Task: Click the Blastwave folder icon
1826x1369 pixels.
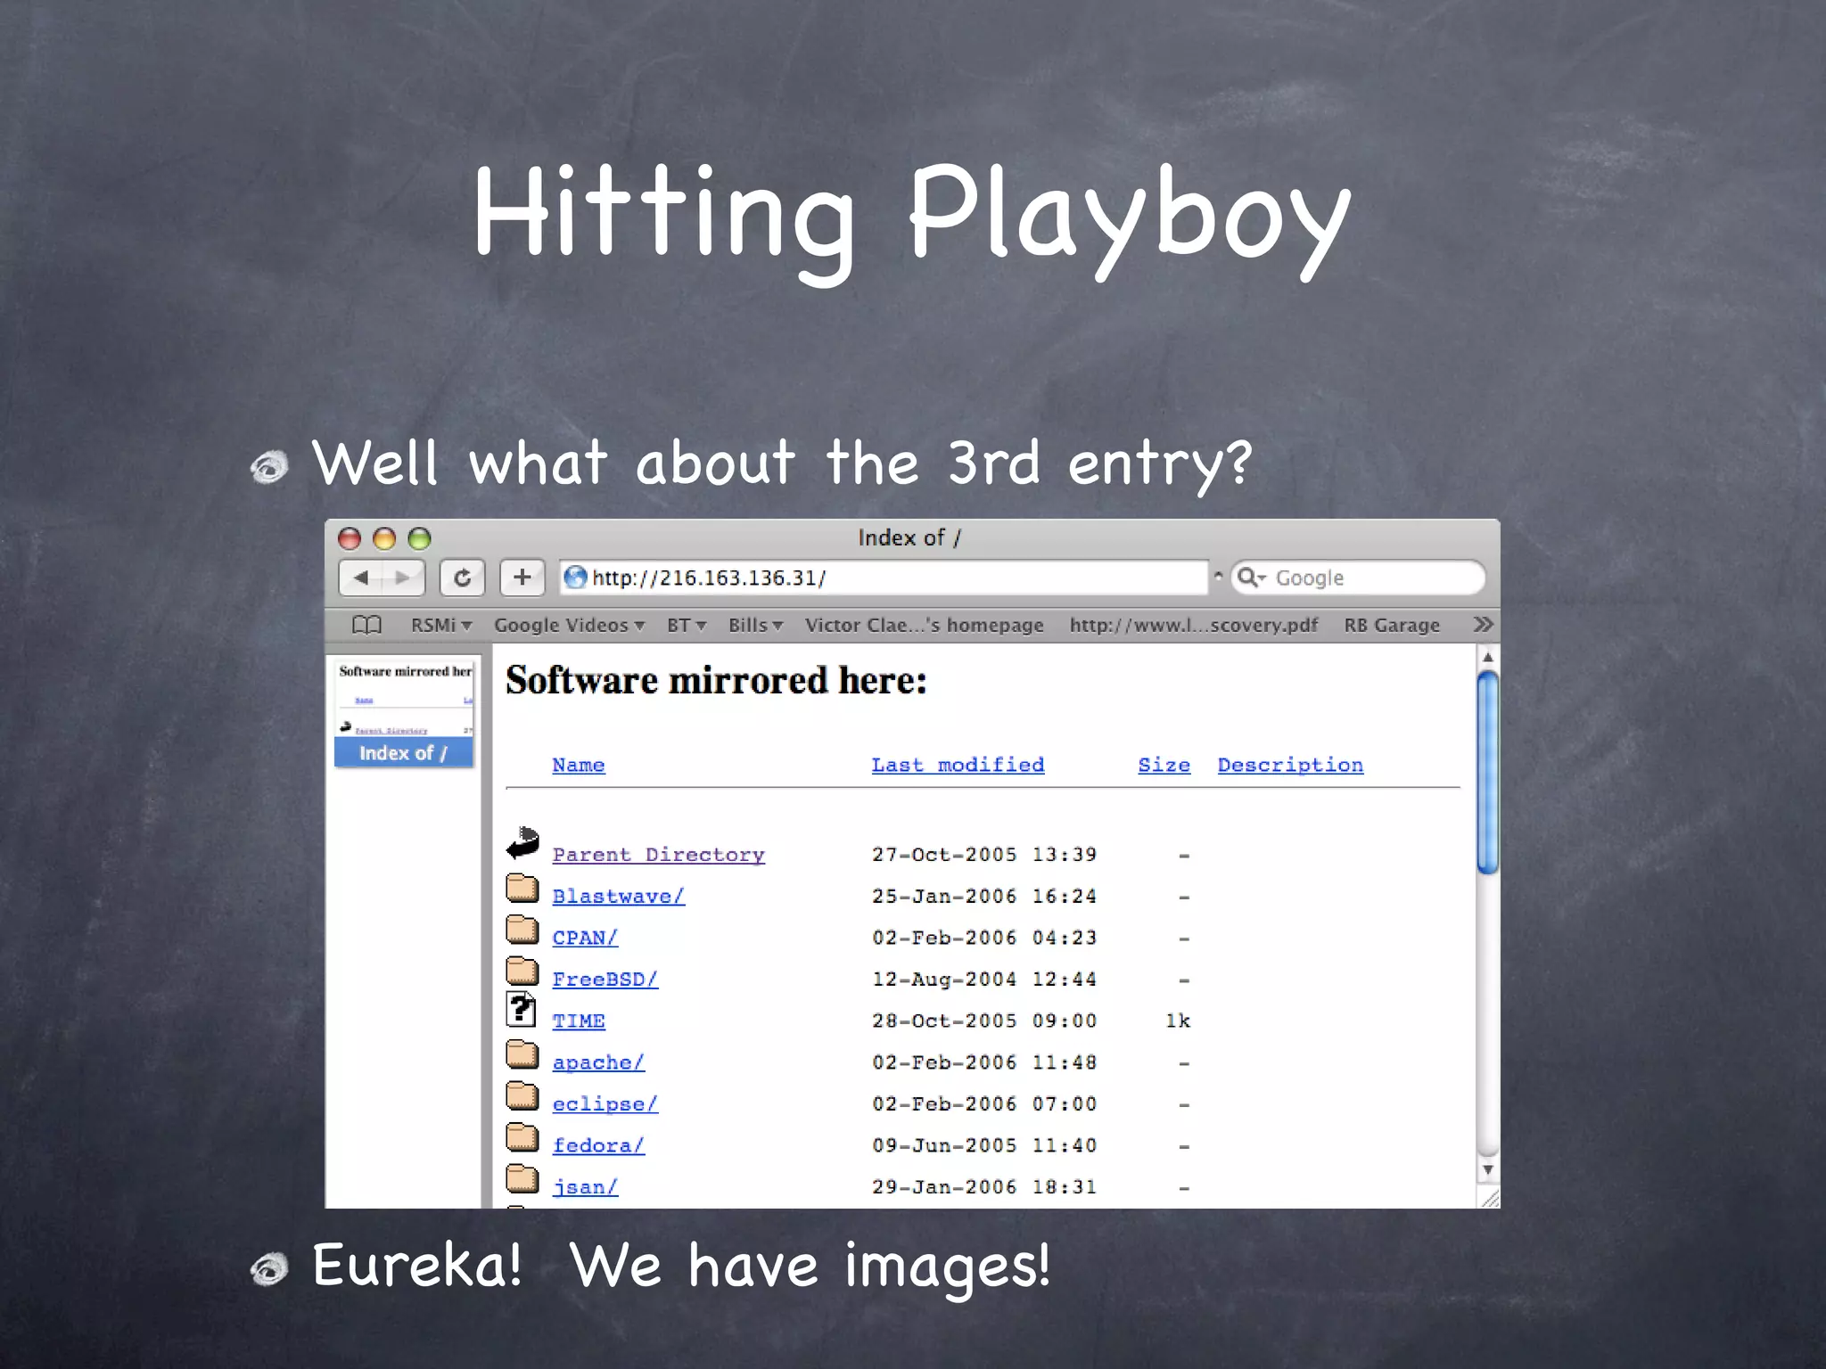Action: (x=522, y=889)
